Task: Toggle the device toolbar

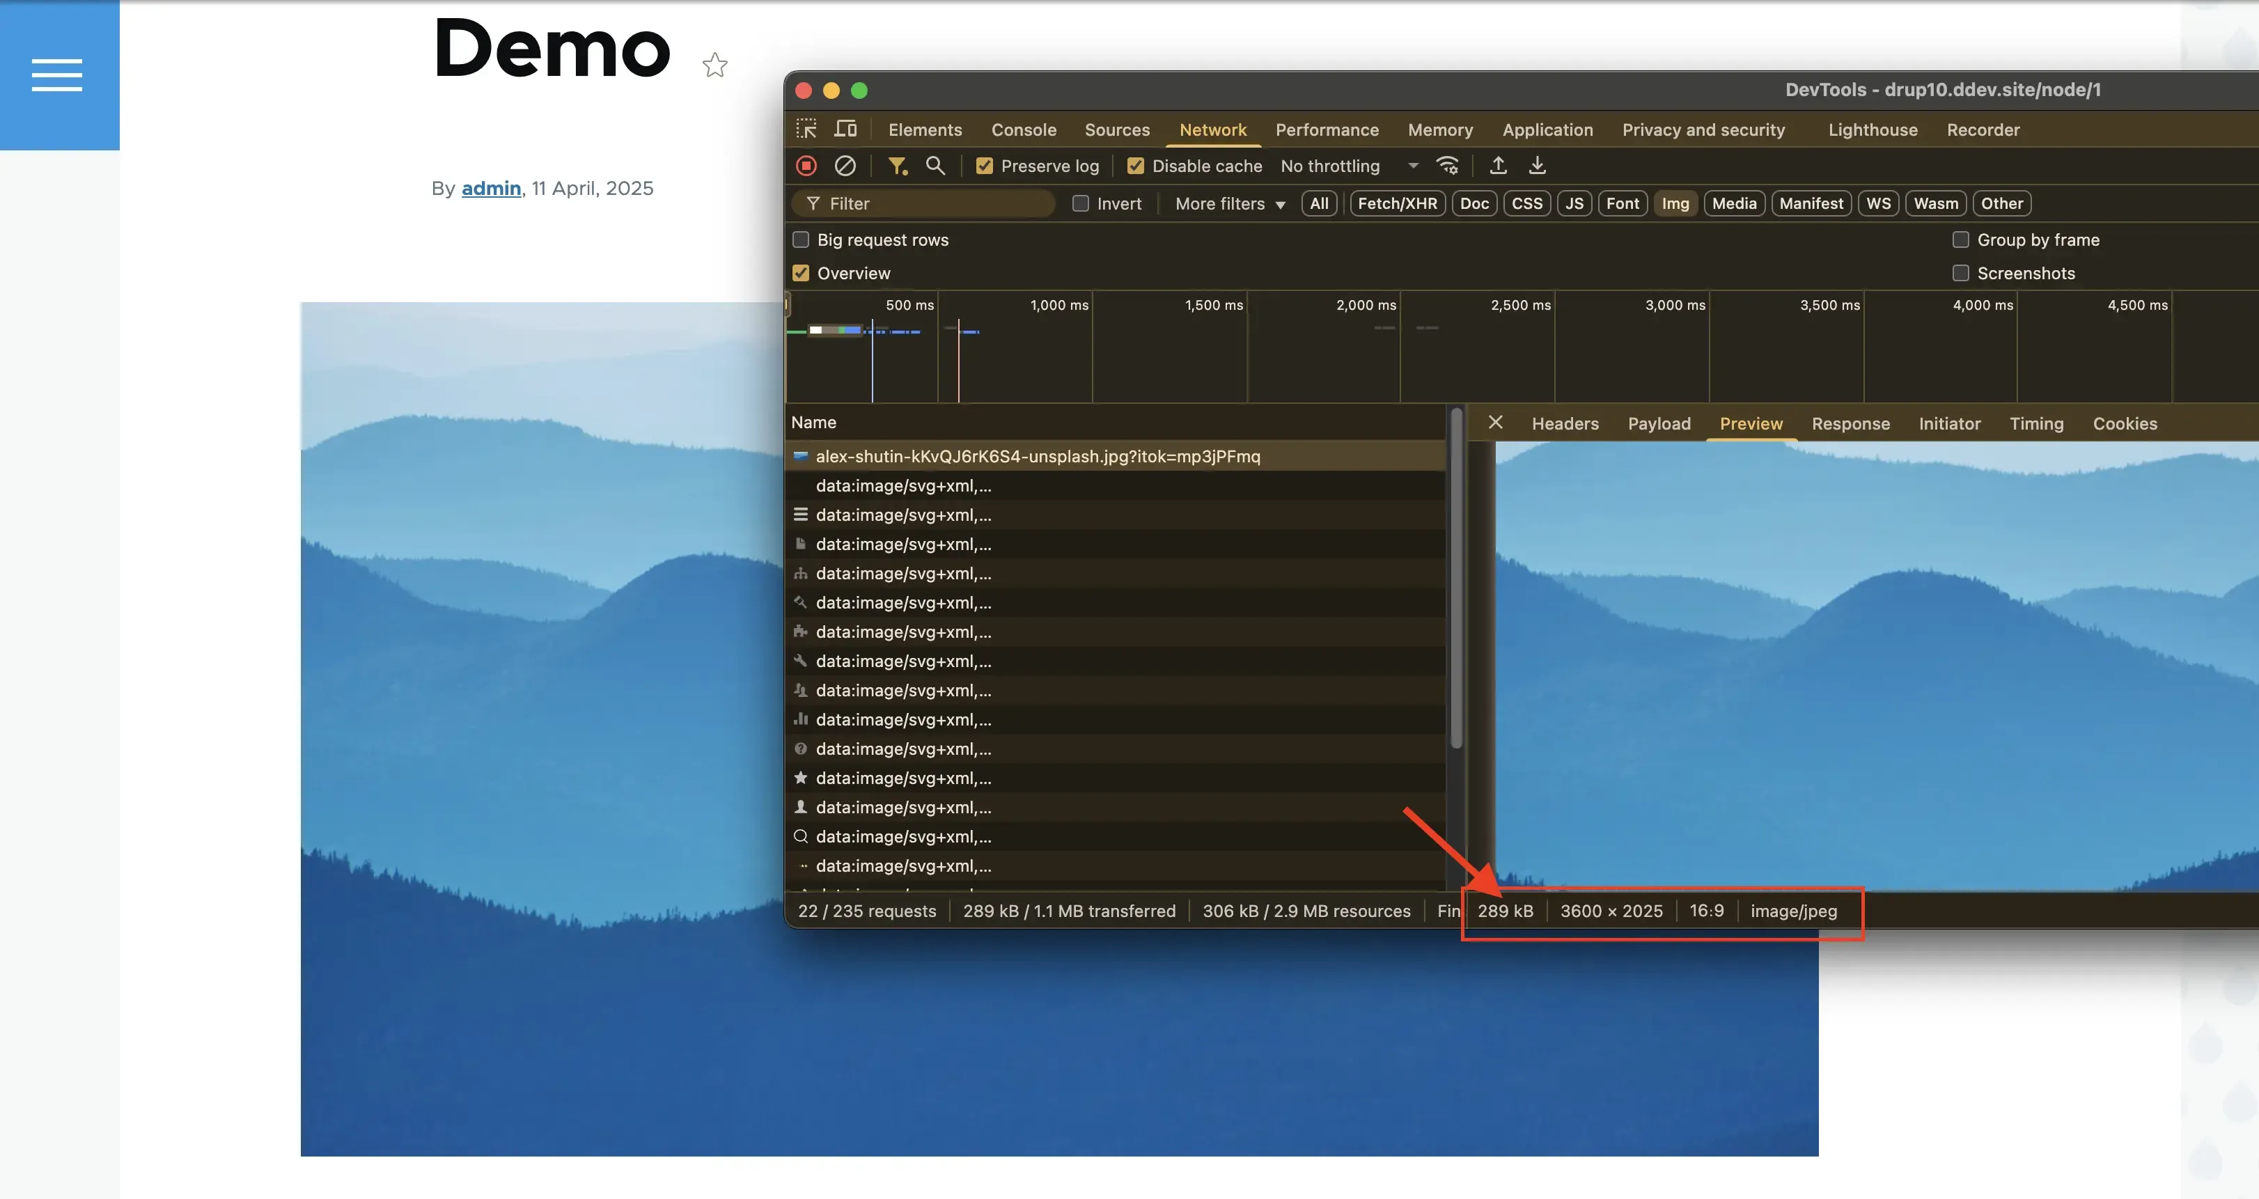Action: (x=845, y=128)
